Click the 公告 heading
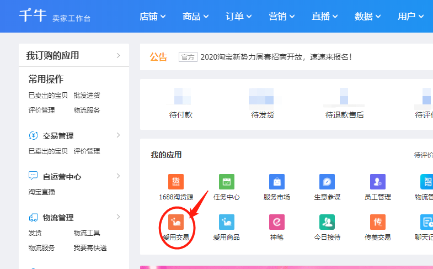The width and height of the screenshot is (433, 269). (x=158, y=57)
